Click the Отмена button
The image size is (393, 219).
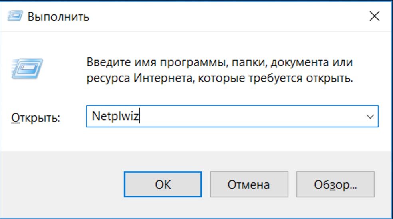pos(249,184)
